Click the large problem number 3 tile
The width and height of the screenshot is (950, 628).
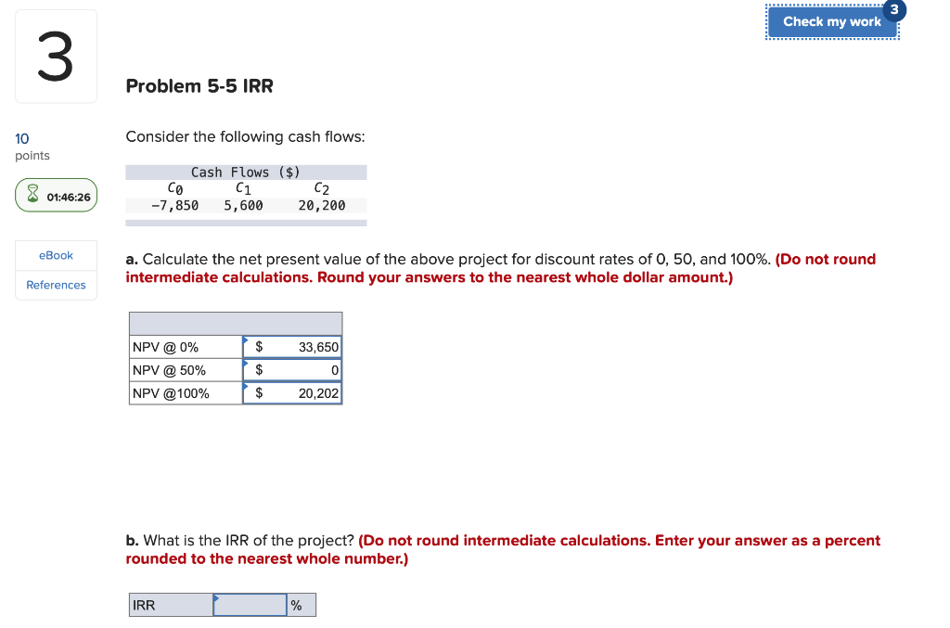coord(56,56)
